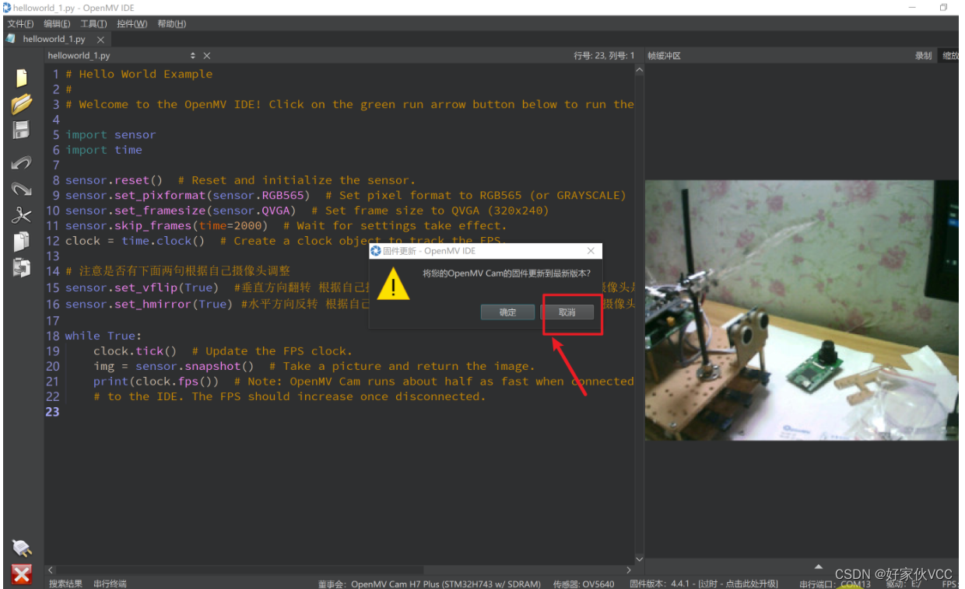Image resolution: width=965 pixels, height=589 pixels.
Task: Click the camera connect plug icon
Action: [x=22, y=549]
